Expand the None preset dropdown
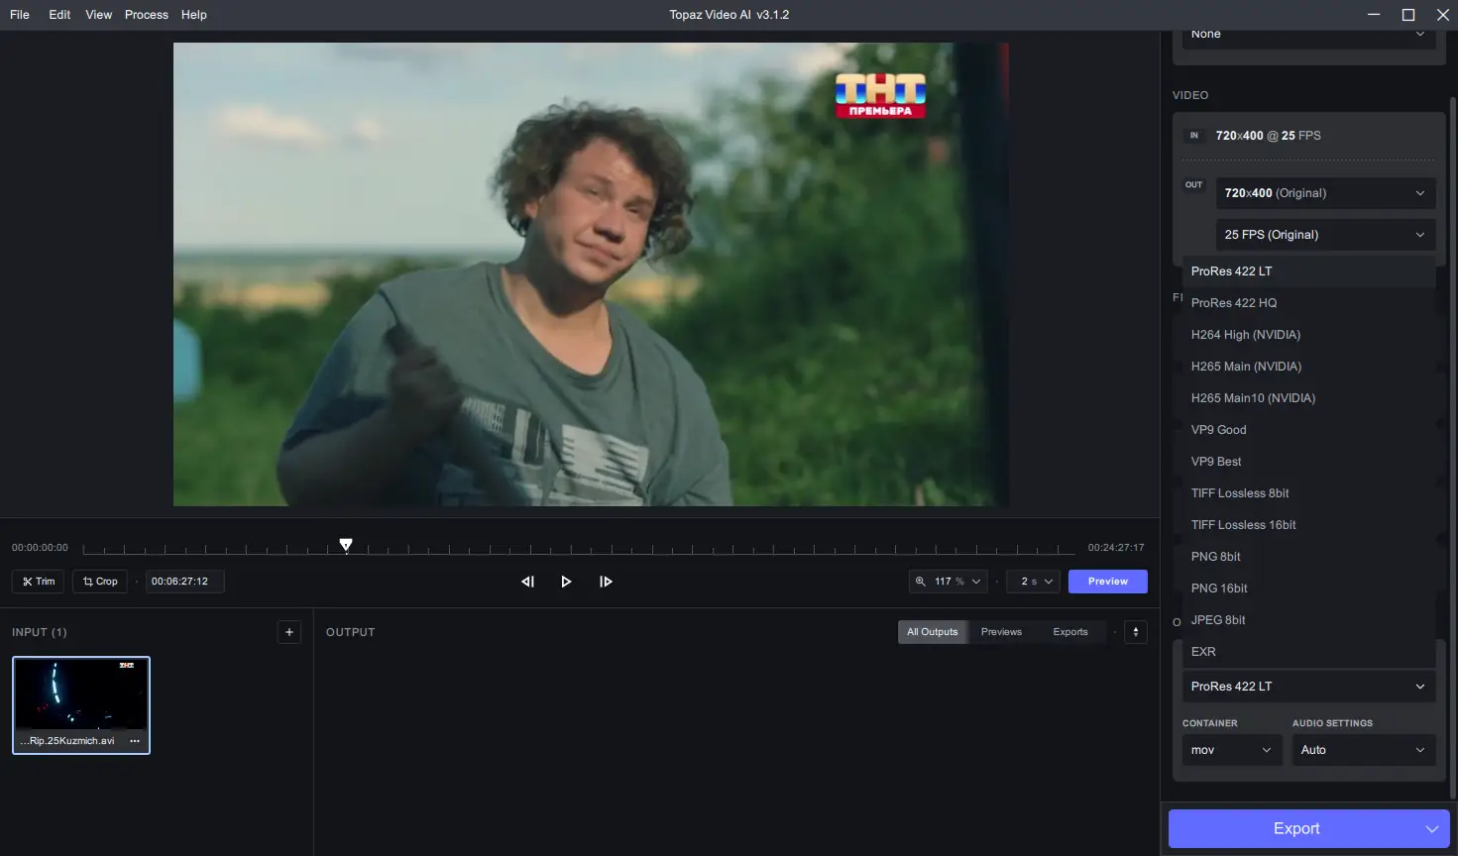The image size is (1458, 856). coord(1308,36)
